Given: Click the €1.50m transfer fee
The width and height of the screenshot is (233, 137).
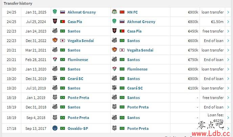Looking at the screenshot, I should click(x=217, y=22).
